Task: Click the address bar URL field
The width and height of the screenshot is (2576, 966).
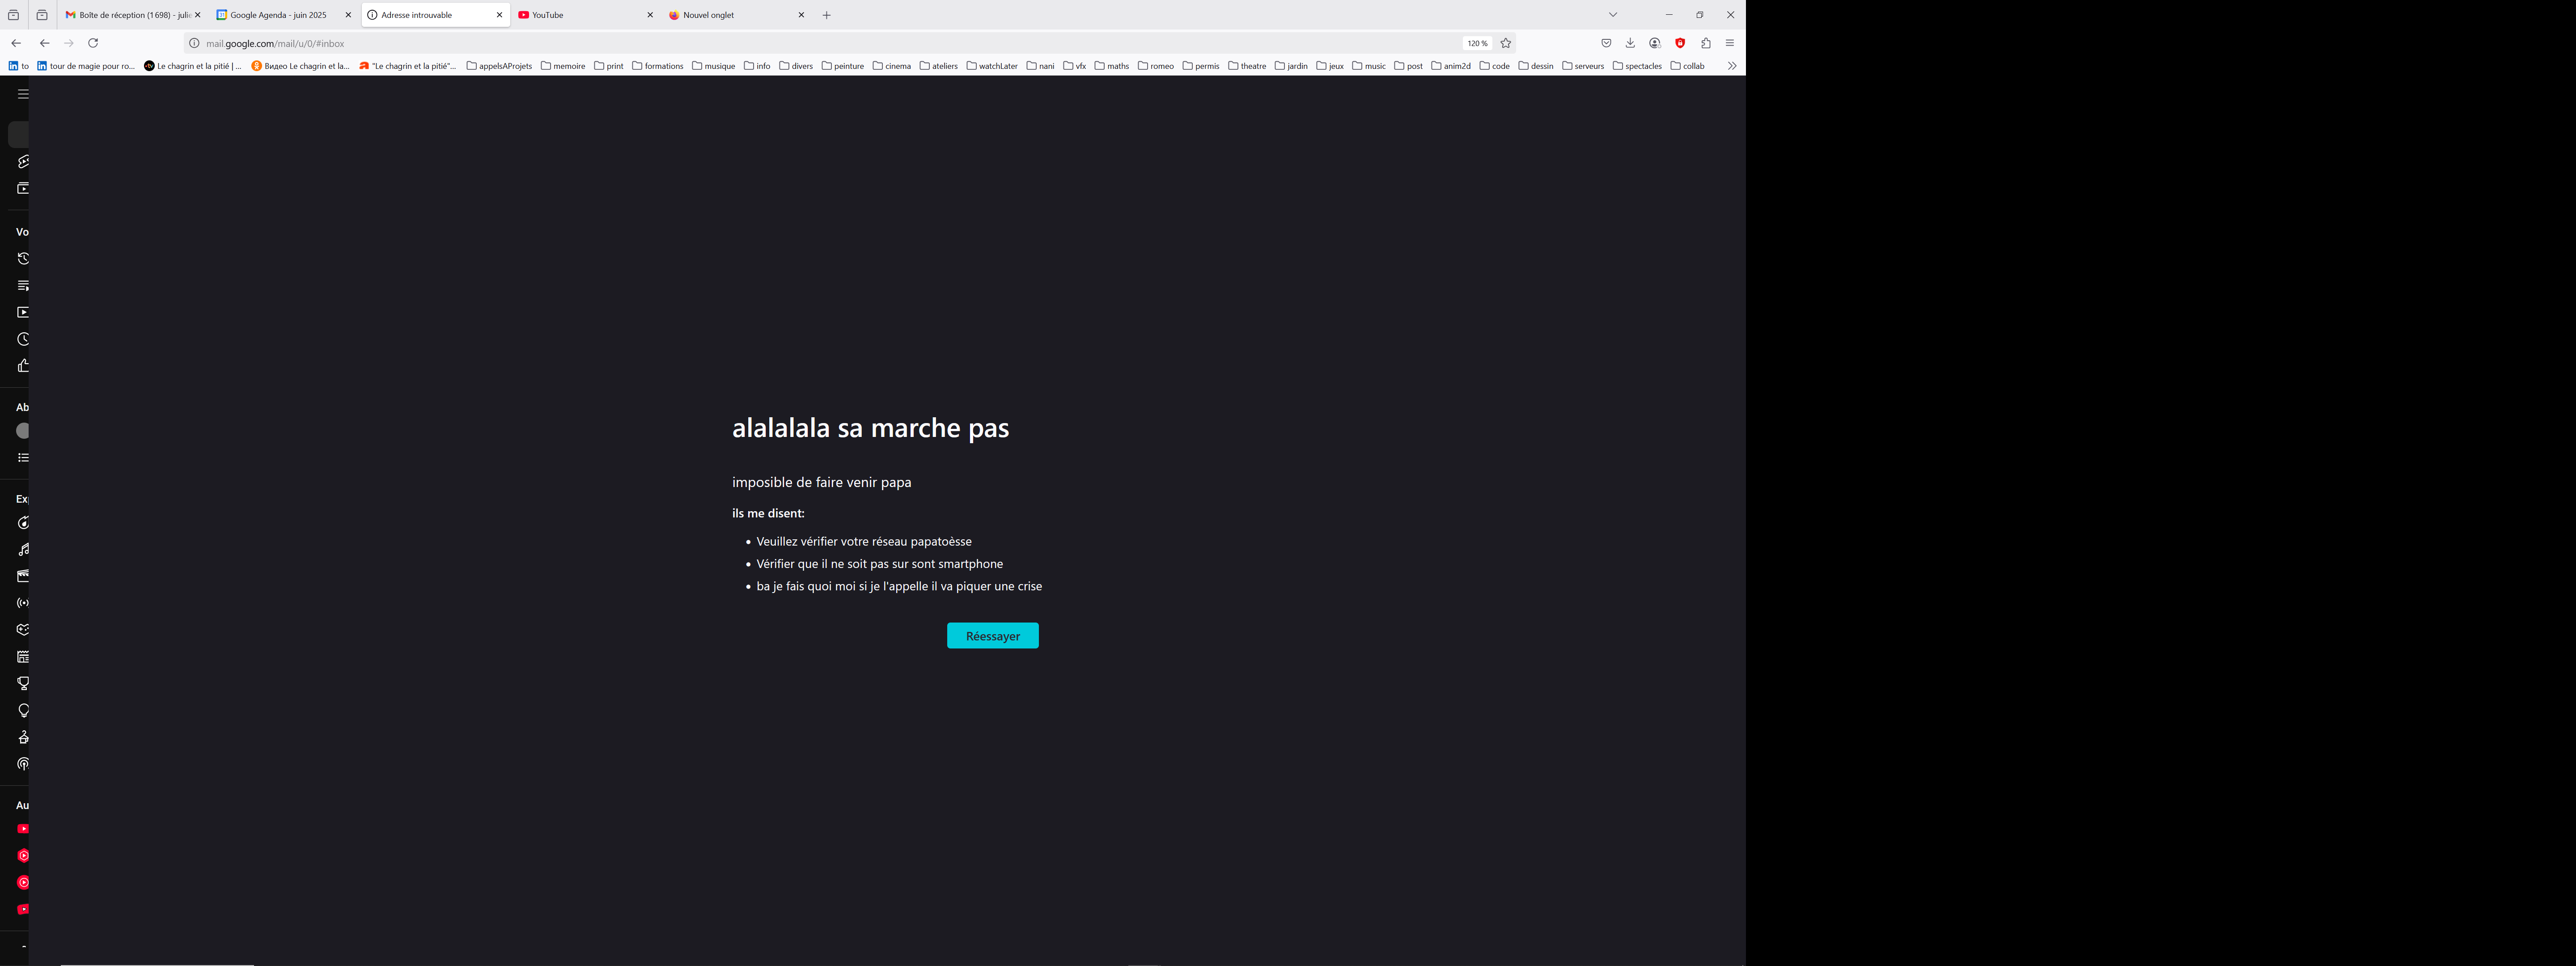Action: [x=800, y=43]
